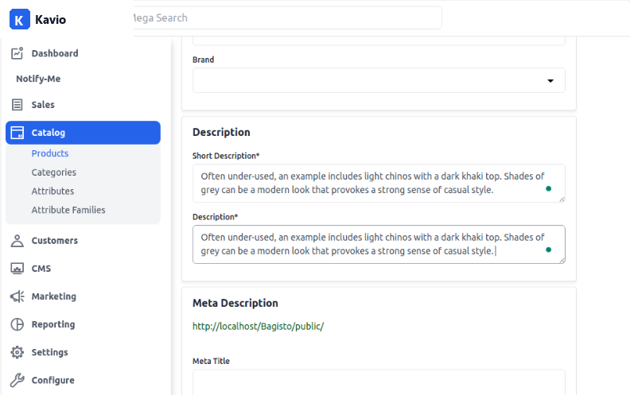Click green dot in Short Description field
Image resolution: width=630 pixels, height=395 pixels.
point(548,188)
